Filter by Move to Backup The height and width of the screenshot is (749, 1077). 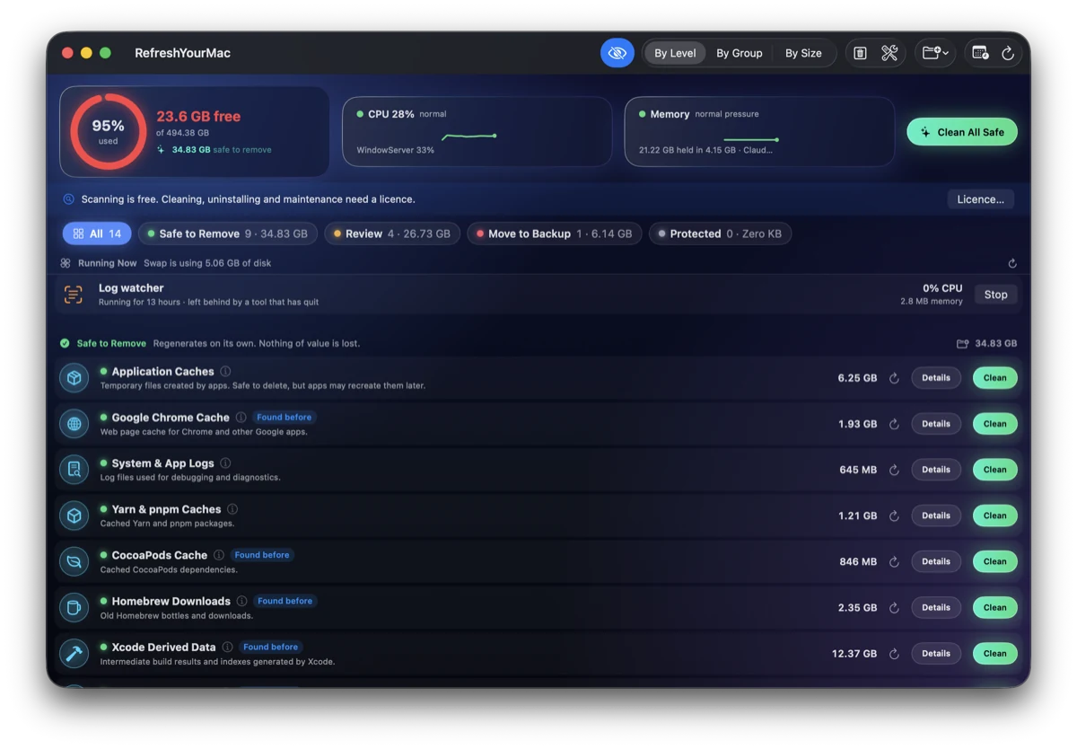[555, 234]
